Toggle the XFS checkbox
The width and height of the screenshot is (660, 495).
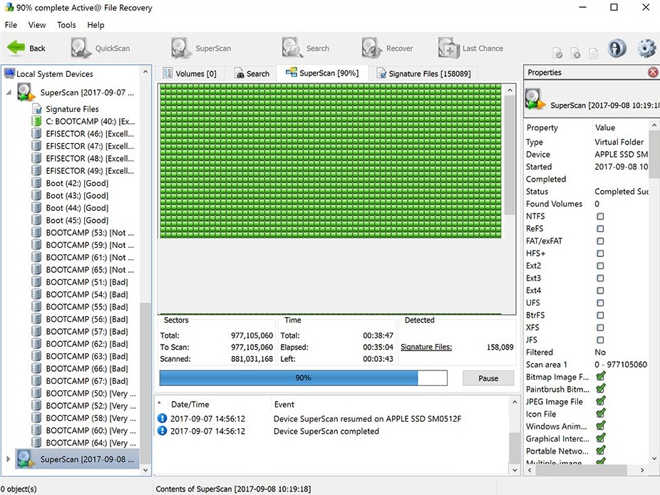(600, 327)
